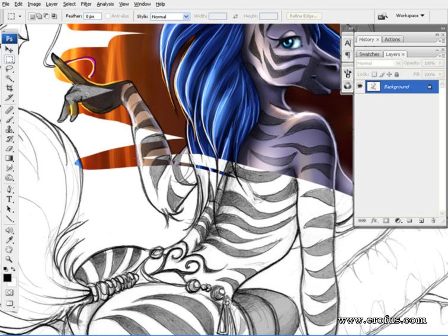Choose Intersect with selection mode

click(54, 16)
